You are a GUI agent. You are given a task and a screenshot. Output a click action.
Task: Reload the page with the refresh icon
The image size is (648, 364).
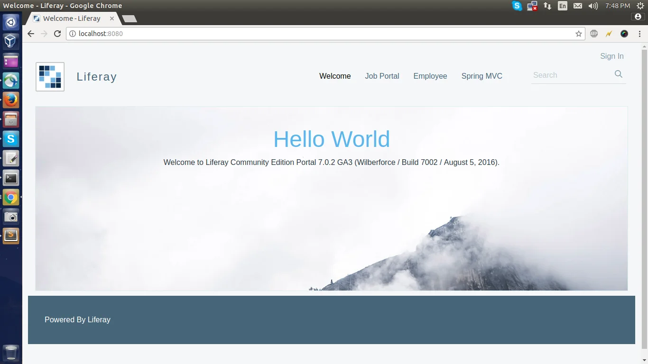pyautogui.click(x=57, y=34)
